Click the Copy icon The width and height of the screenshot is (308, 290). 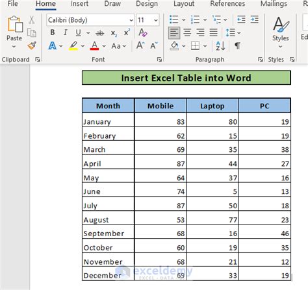click(x=32, y=33)
